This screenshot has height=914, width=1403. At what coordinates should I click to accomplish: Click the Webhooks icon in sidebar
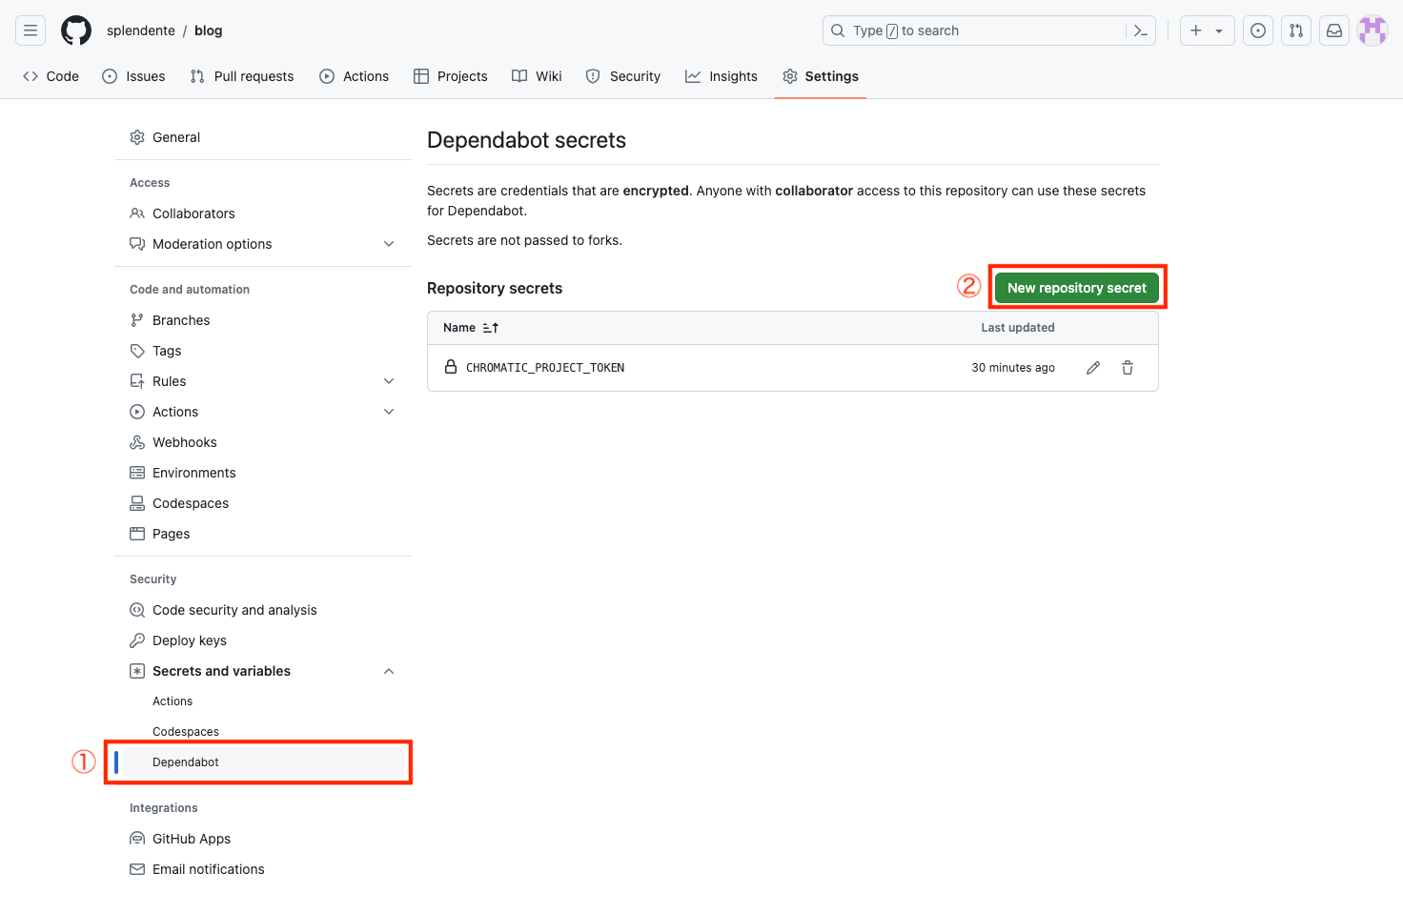coord(137,442)
